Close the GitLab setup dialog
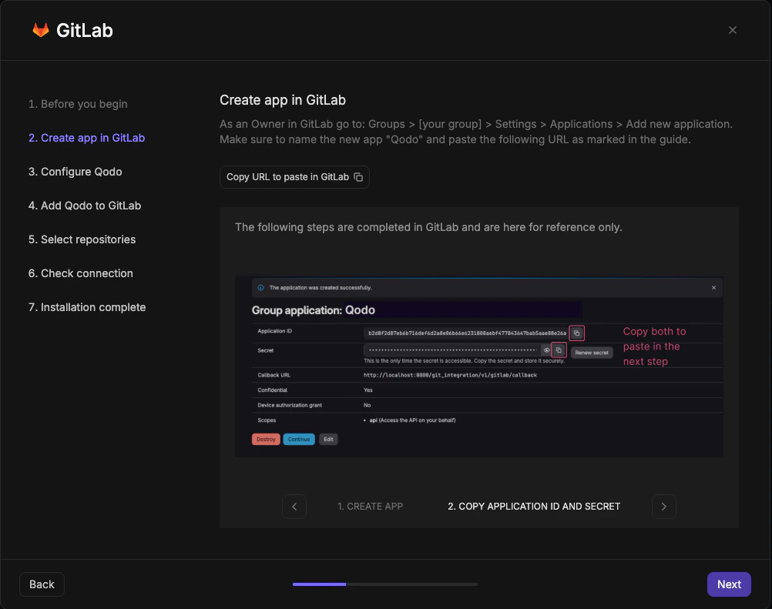 732,30
